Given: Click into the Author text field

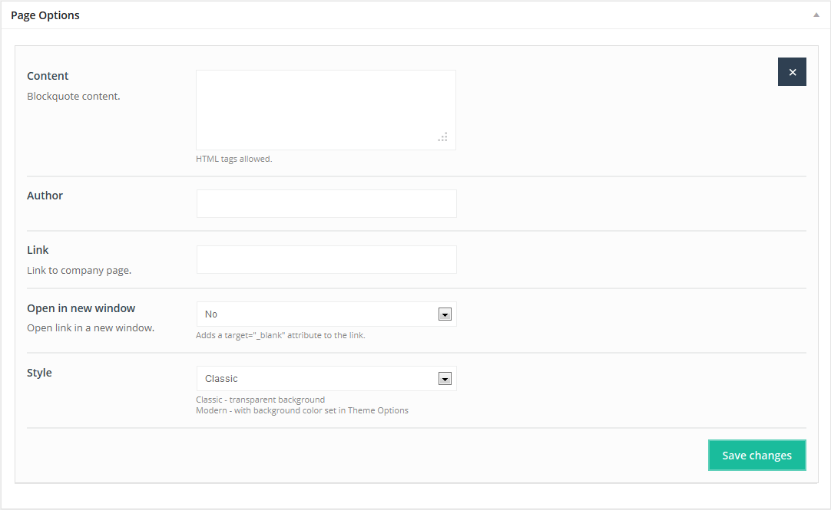Looking at the screenshot, I should click(326, 204).
